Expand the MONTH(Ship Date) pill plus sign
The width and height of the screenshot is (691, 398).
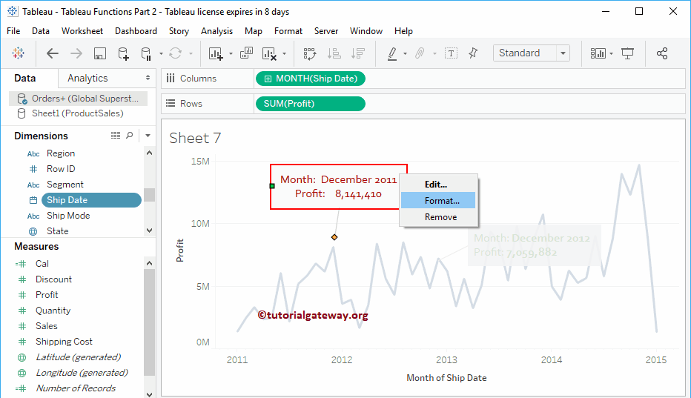[268, 79]
